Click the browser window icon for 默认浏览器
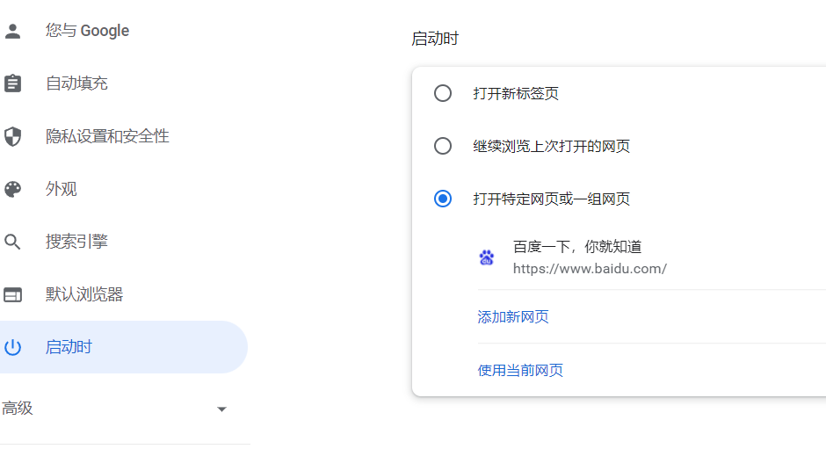Viewport: 826px width, 449px height. coord(12,294)
